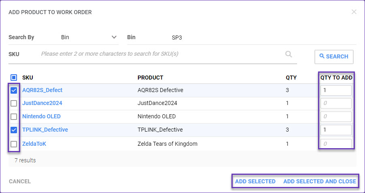Toggle the select-all checkbox in header
365x193 pixels.
[x=14, y=78]
